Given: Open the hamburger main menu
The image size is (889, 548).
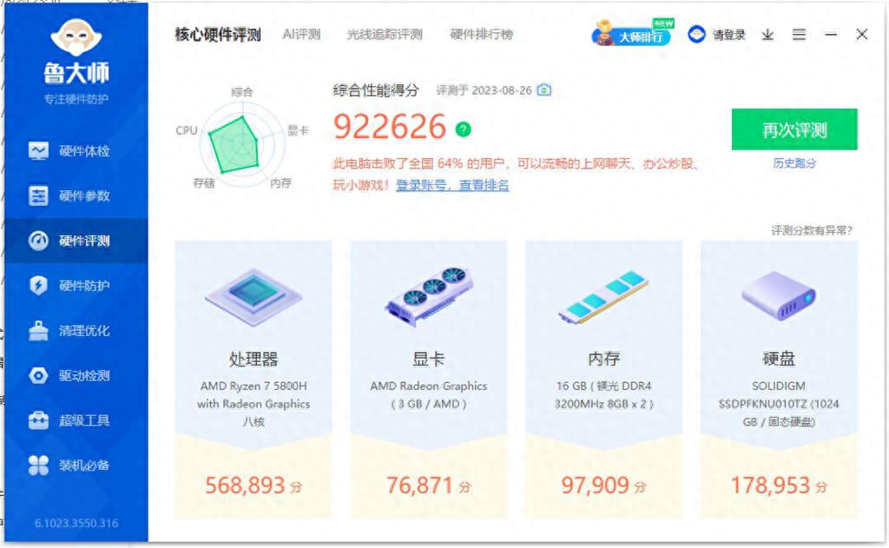Looking at the screenshot, I should 799,35.
